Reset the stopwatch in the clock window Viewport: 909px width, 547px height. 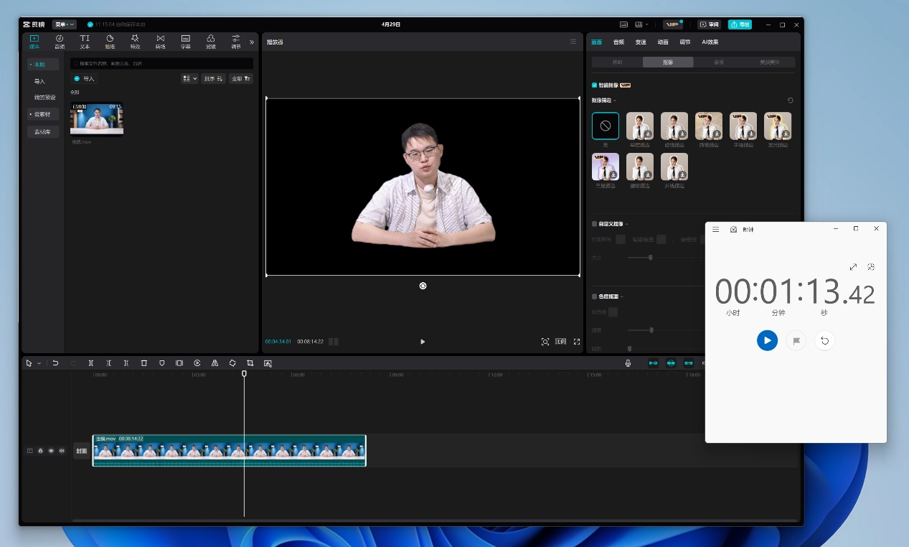[x=824, y=341]
